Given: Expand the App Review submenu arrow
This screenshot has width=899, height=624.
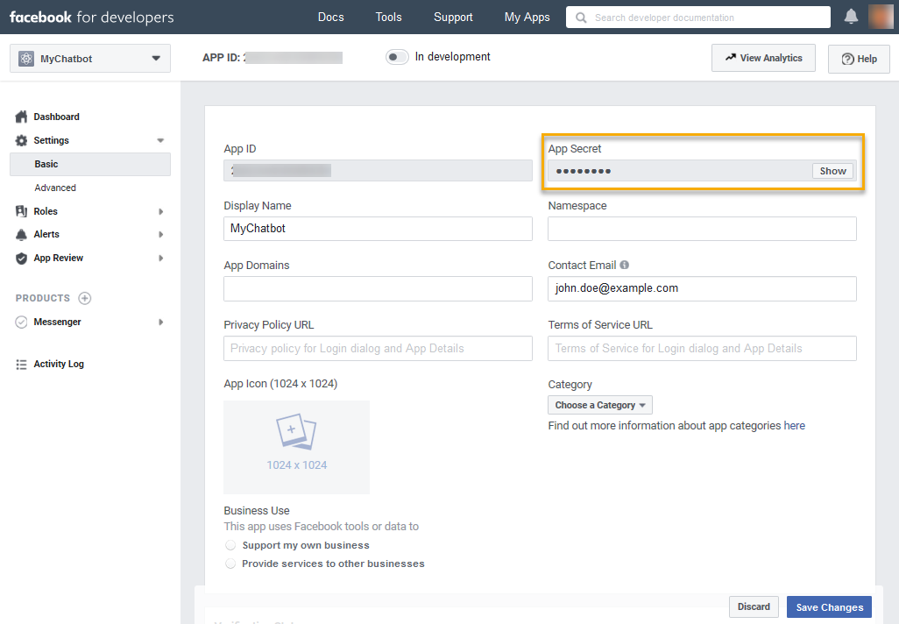Looking at the screenshot, I should (161, 258).
